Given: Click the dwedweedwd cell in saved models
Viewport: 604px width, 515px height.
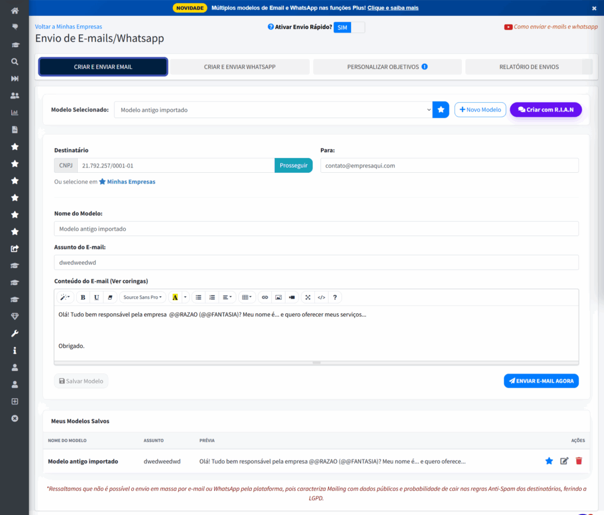Looking at the screenshot, I should [x=162, y=461].
